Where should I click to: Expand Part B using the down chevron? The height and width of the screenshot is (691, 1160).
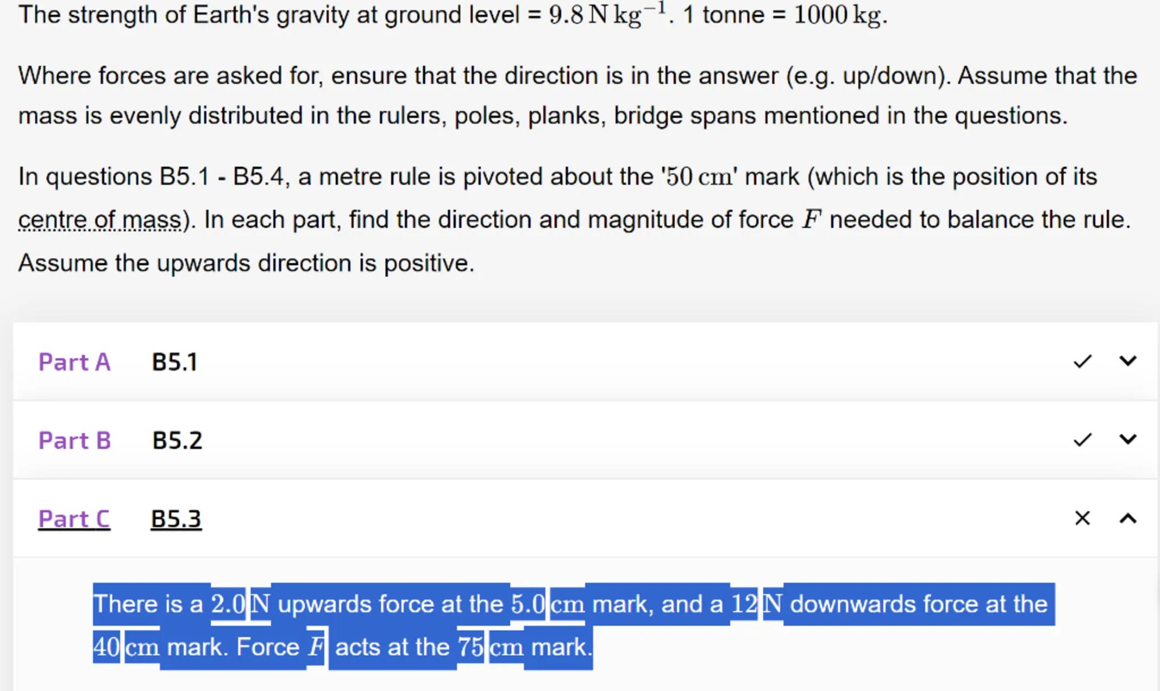point(1128,439)
